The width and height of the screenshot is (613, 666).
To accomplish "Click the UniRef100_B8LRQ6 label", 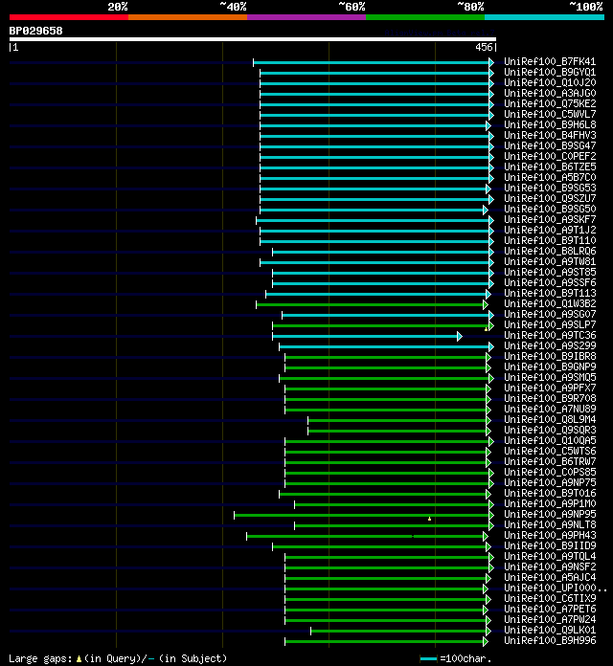I will (550, 251).
